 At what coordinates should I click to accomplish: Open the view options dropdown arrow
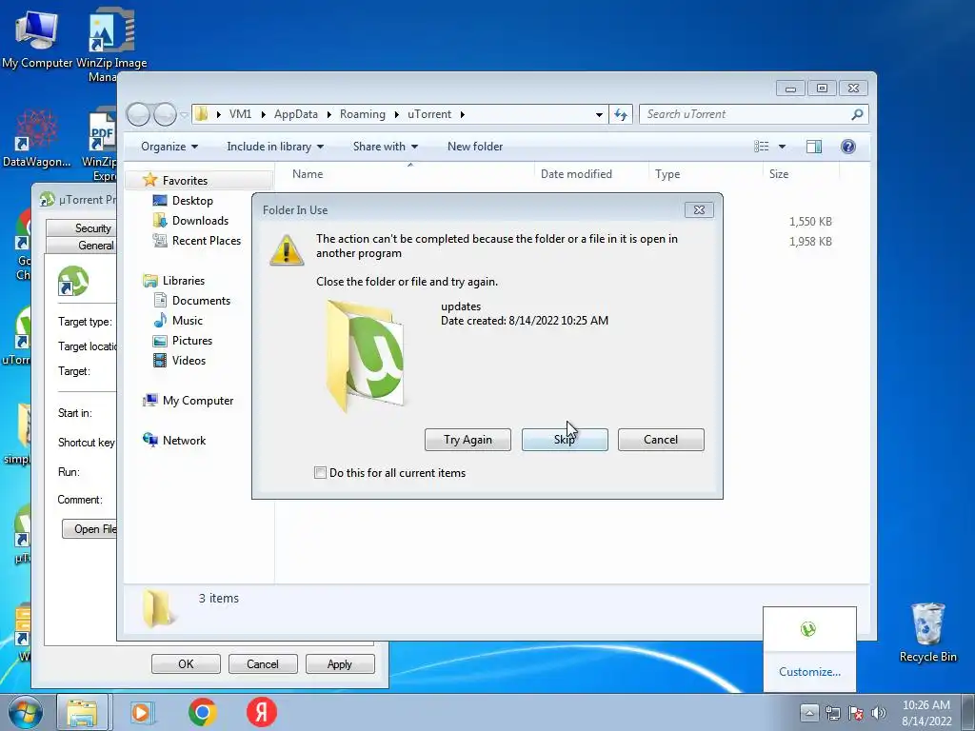tap(783, 147)
